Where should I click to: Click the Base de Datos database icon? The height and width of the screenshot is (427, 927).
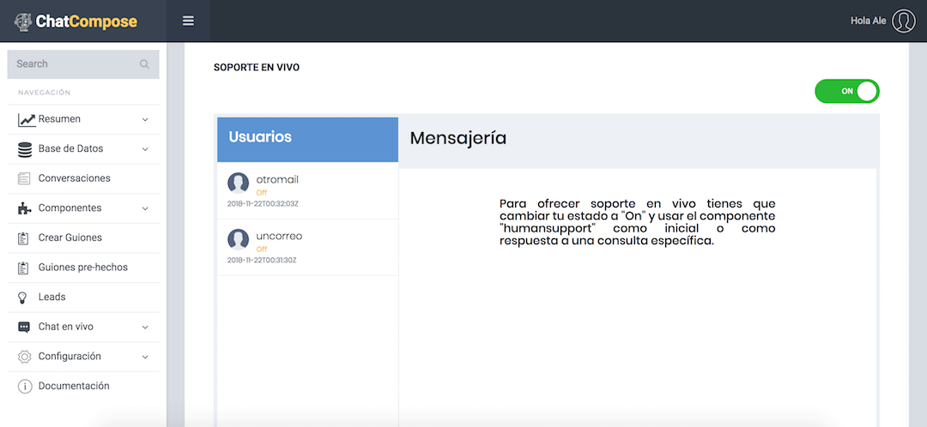click(x=25, y=149)
